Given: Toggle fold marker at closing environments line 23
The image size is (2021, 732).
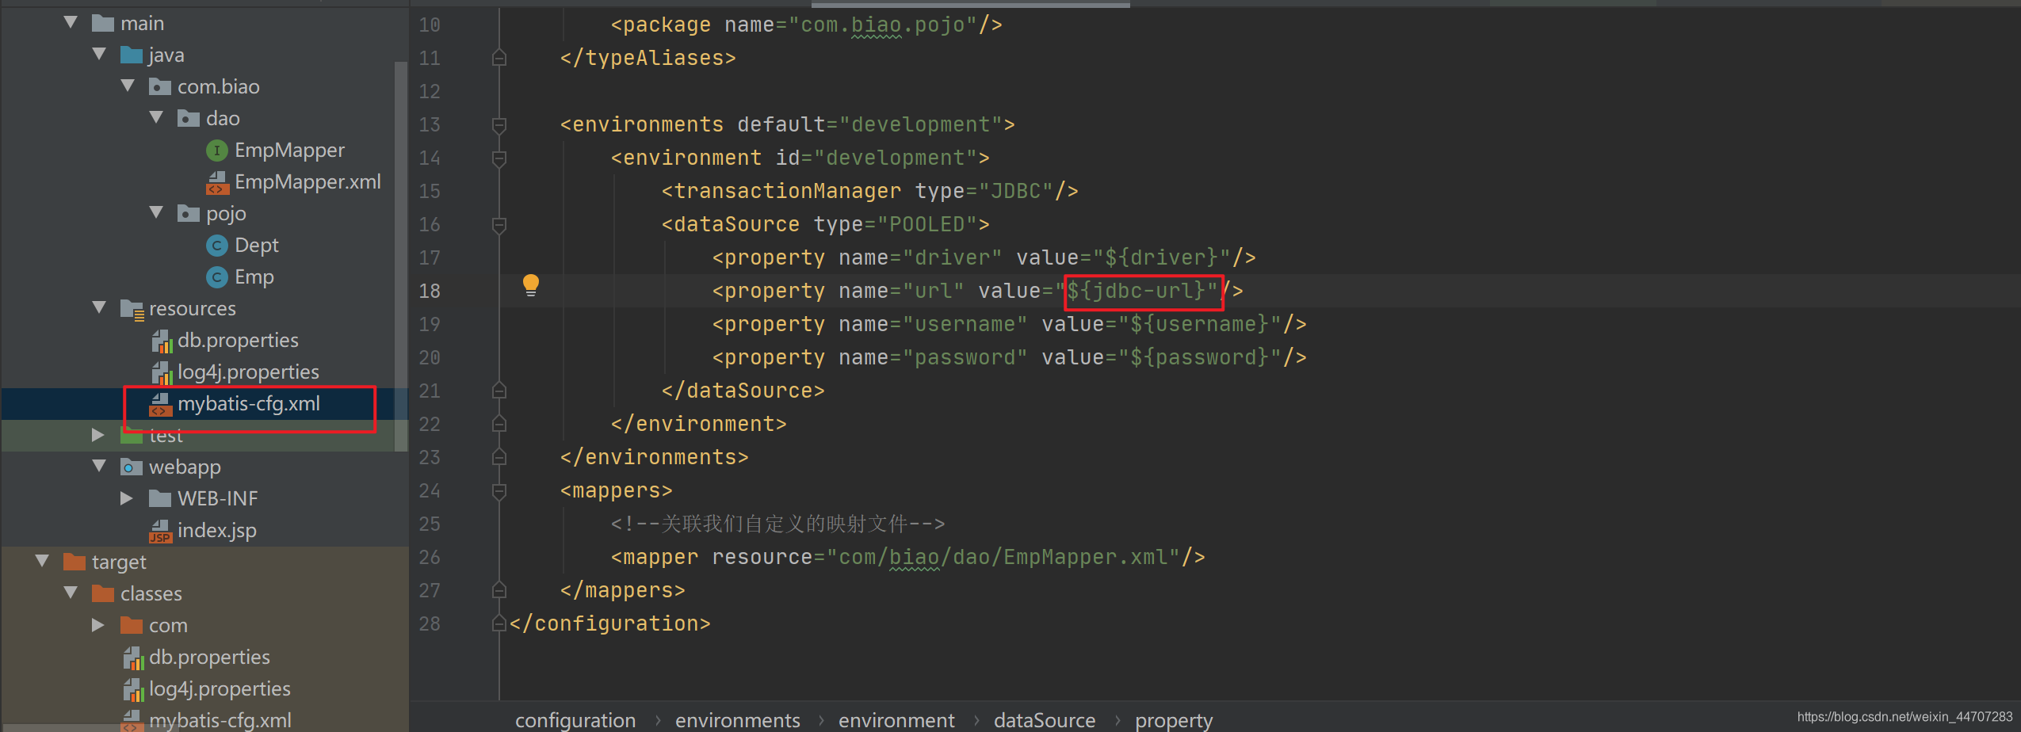Looking at the screenshot, I should [x=499, y=457].
